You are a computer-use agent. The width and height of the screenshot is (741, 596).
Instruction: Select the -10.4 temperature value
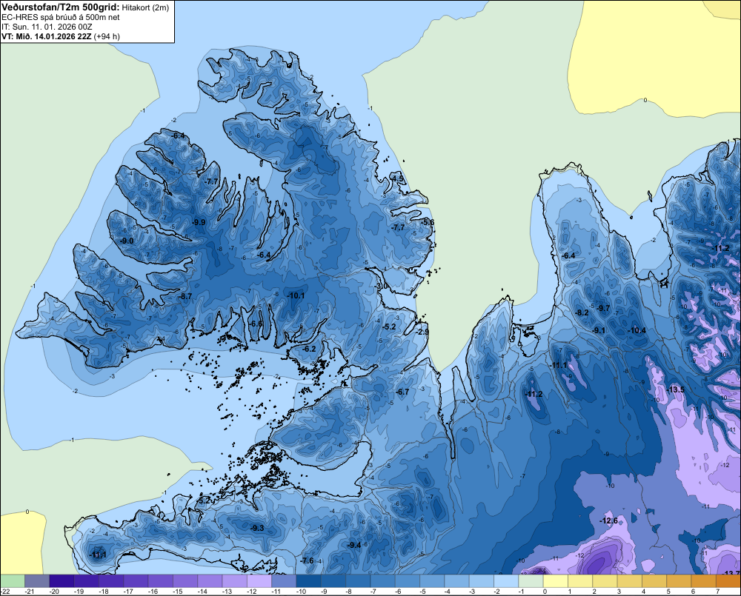tap(637, 330)
